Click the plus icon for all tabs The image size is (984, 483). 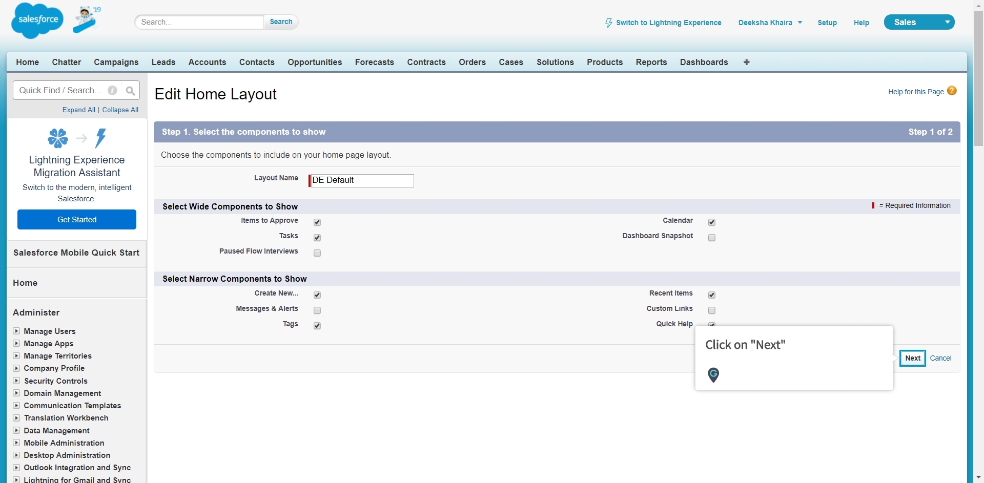point(747,62)
